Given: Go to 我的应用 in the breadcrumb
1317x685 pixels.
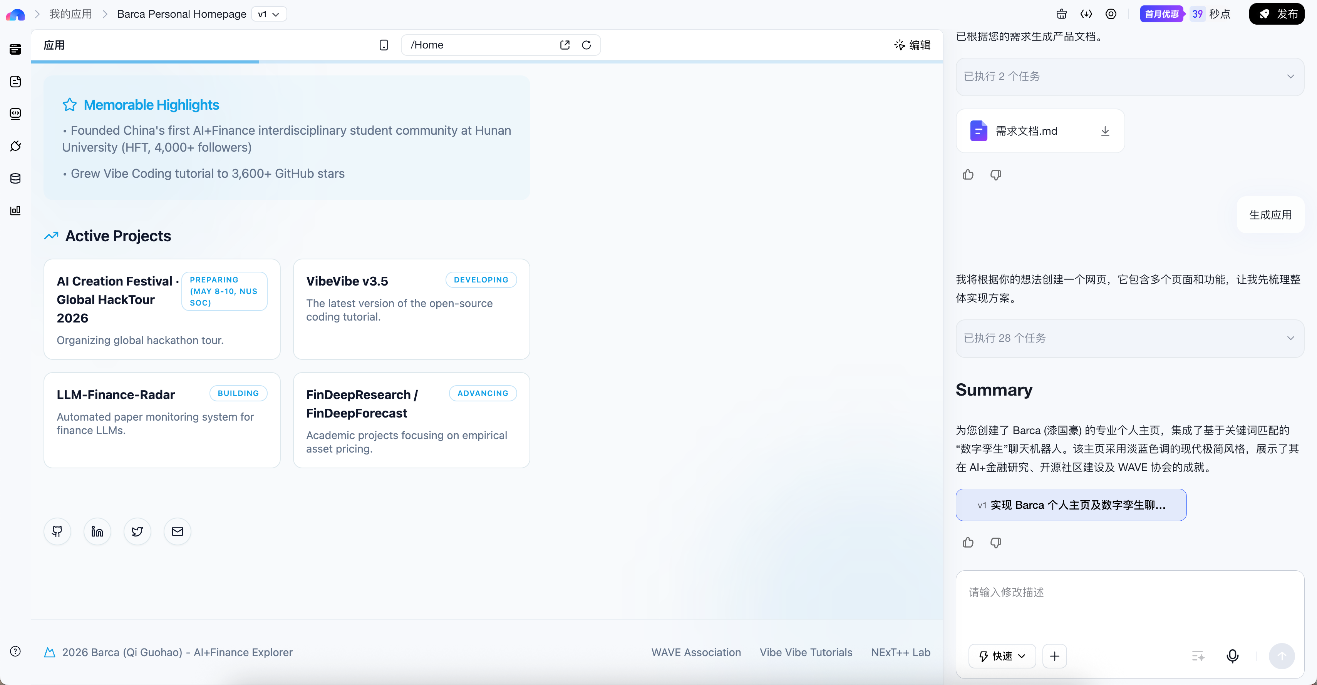Looking at the screenshot, I should [70, 14].
